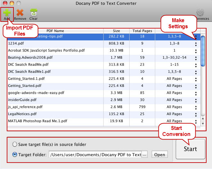Select 'Save target file(s) in source folder' option
The width and height of the screenshot is (212, 169).
(x=15, y=144)
